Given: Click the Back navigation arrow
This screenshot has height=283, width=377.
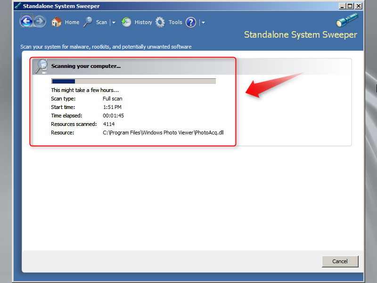Looking at the screenshot, I should tap(27, 21).
